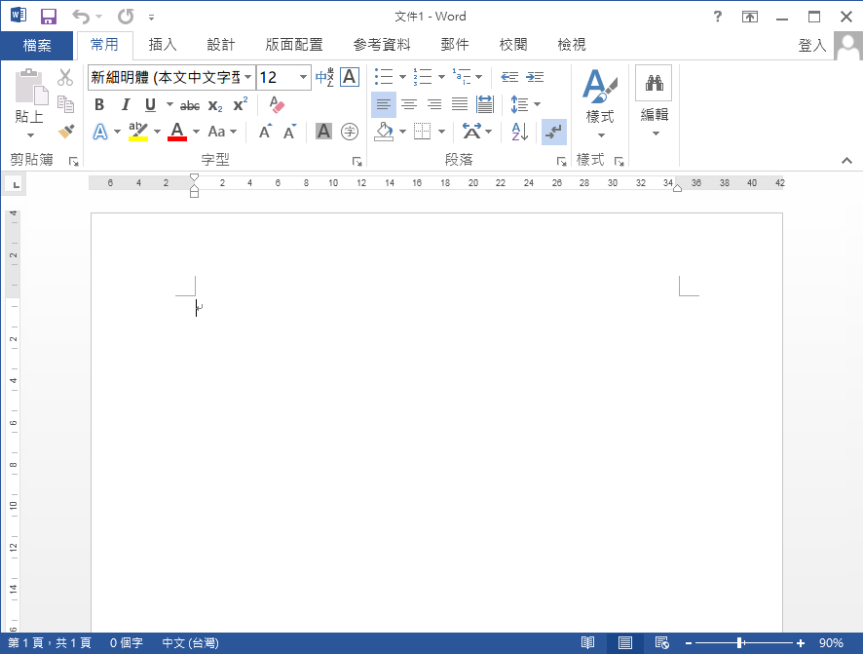Save the document with the floppy disk icon
This screenshot has height=654, width=863.
(49, 17)
